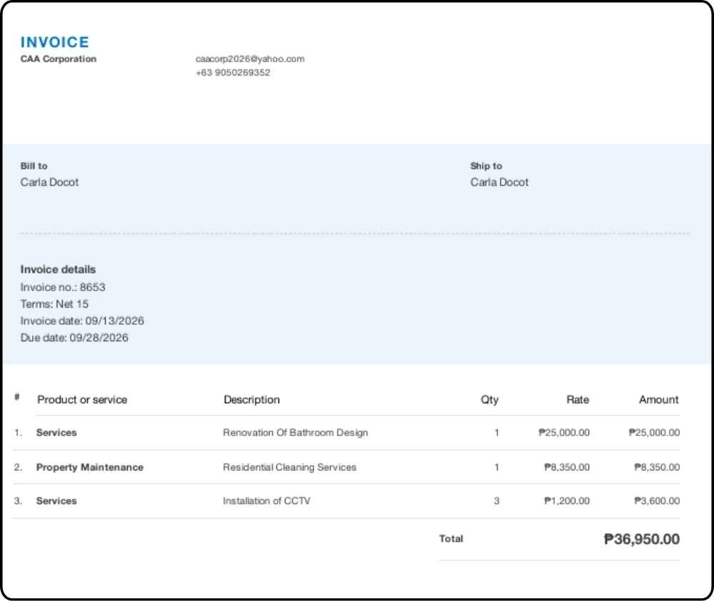Image resolution: width=714 pixels, height=601 pixels.
Task: Select Installation of CCTV description
Action: (267, 501)
